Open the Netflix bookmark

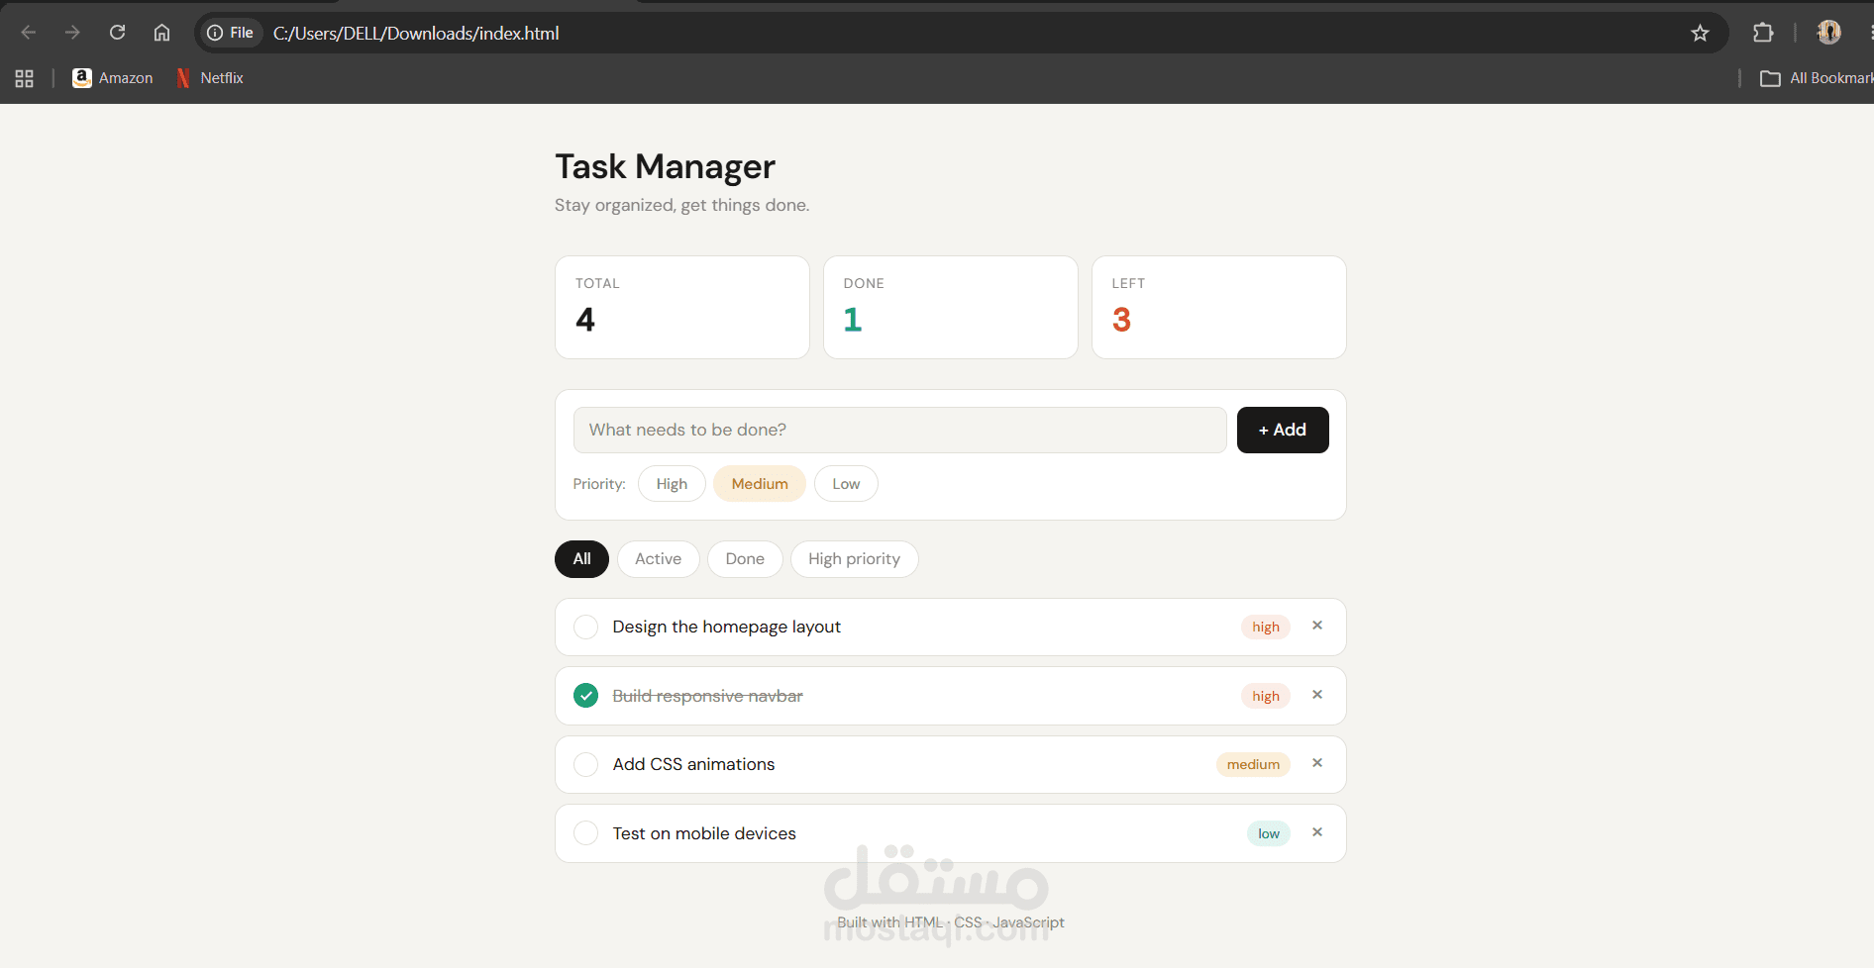(209, 78)
